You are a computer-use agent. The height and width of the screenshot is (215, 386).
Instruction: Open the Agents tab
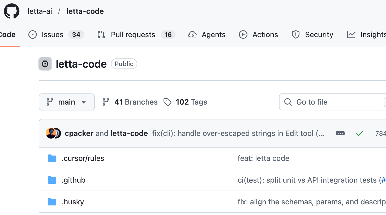pyautogui.click(x=207, y=35)
